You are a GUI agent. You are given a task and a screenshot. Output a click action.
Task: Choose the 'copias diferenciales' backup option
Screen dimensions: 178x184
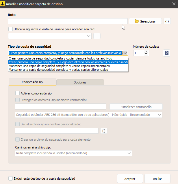[x=58, y=70]
